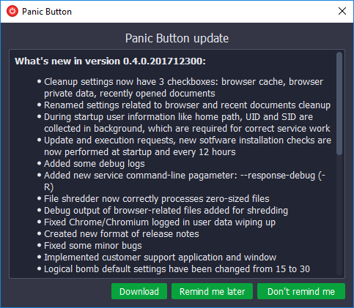This screenshot has width=354, height=308.
Task: Click the 'Panic Button' title bar text
Action: pos(47,12)
